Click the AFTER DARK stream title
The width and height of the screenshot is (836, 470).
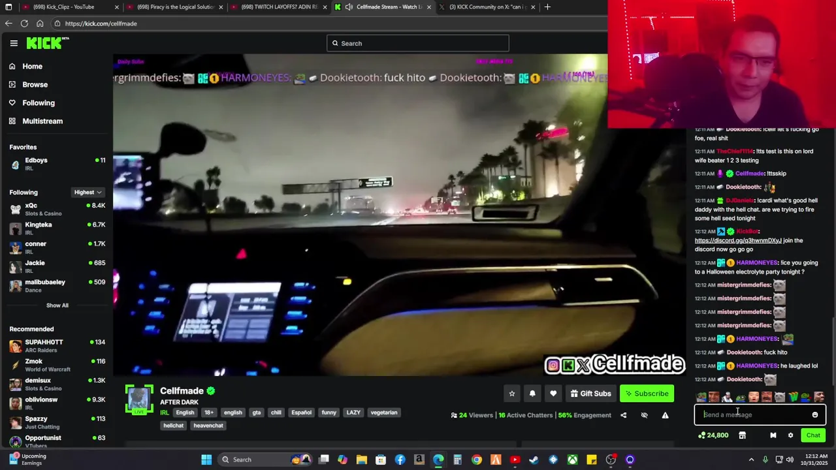point(179,402)
